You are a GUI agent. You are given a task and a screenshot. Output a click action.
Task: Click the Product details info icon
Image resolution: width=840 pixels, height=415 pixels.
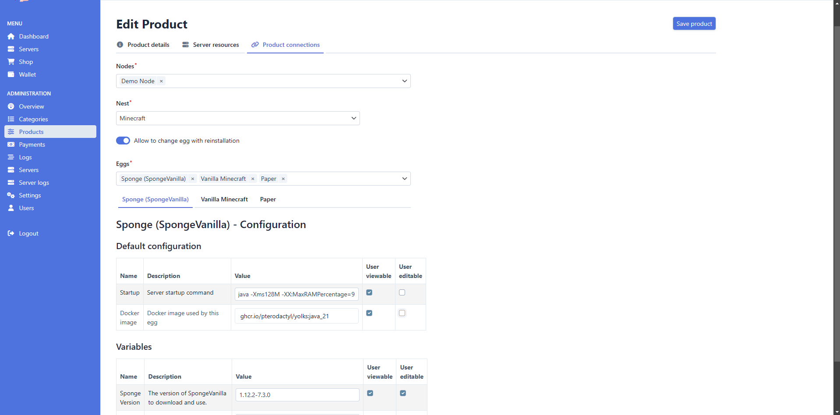coord(120,45)
